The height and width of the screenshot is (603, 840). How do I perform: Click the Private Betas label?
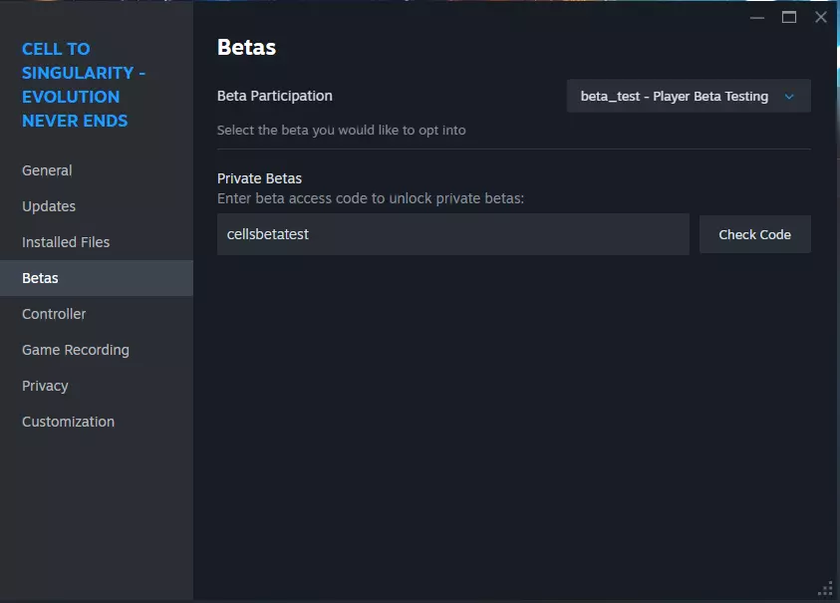click(259, 178)
